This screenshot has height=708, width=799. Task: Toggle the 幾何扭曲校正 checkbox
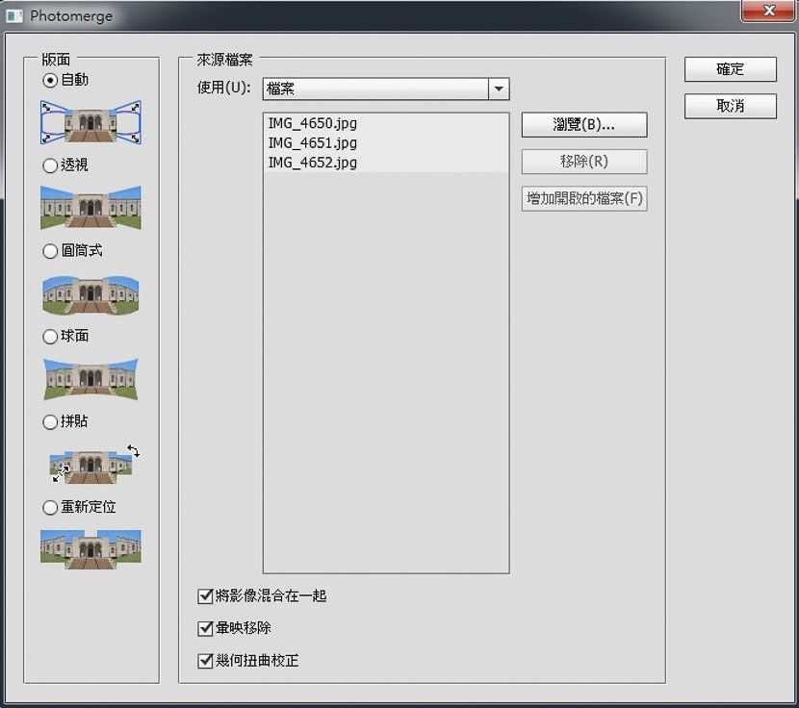tap(205, 661)
